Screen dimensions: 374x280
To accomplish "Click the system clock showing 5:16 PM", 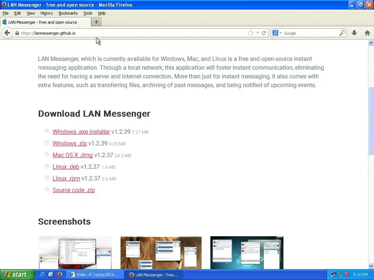I will pyautogui.click(x=360, y=275).
